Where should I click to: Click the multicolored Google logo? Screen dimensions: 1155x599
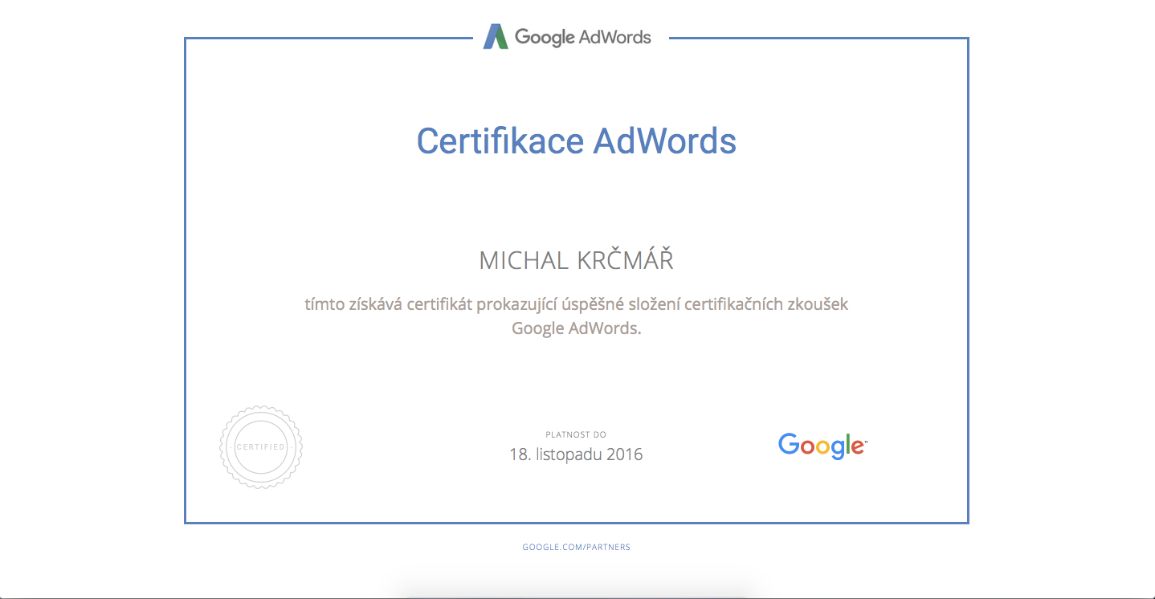(x=822, y=446)
